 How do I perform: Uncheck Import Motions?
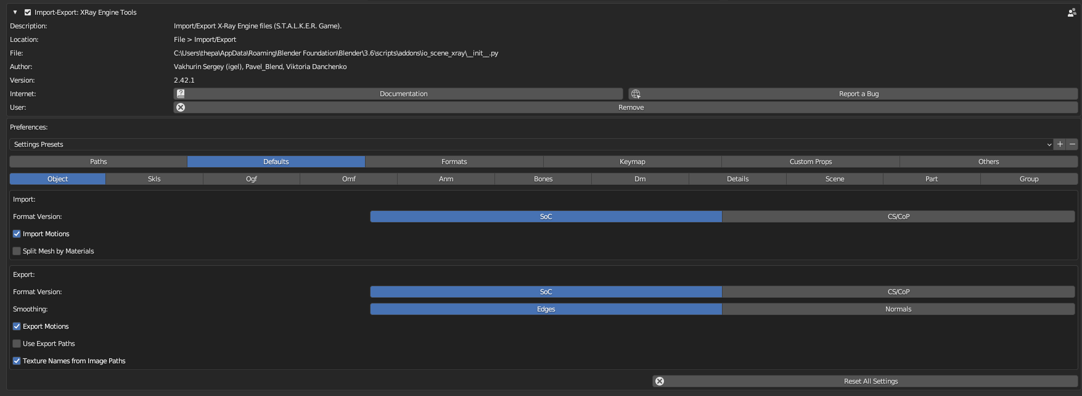[x=17, y=234]
